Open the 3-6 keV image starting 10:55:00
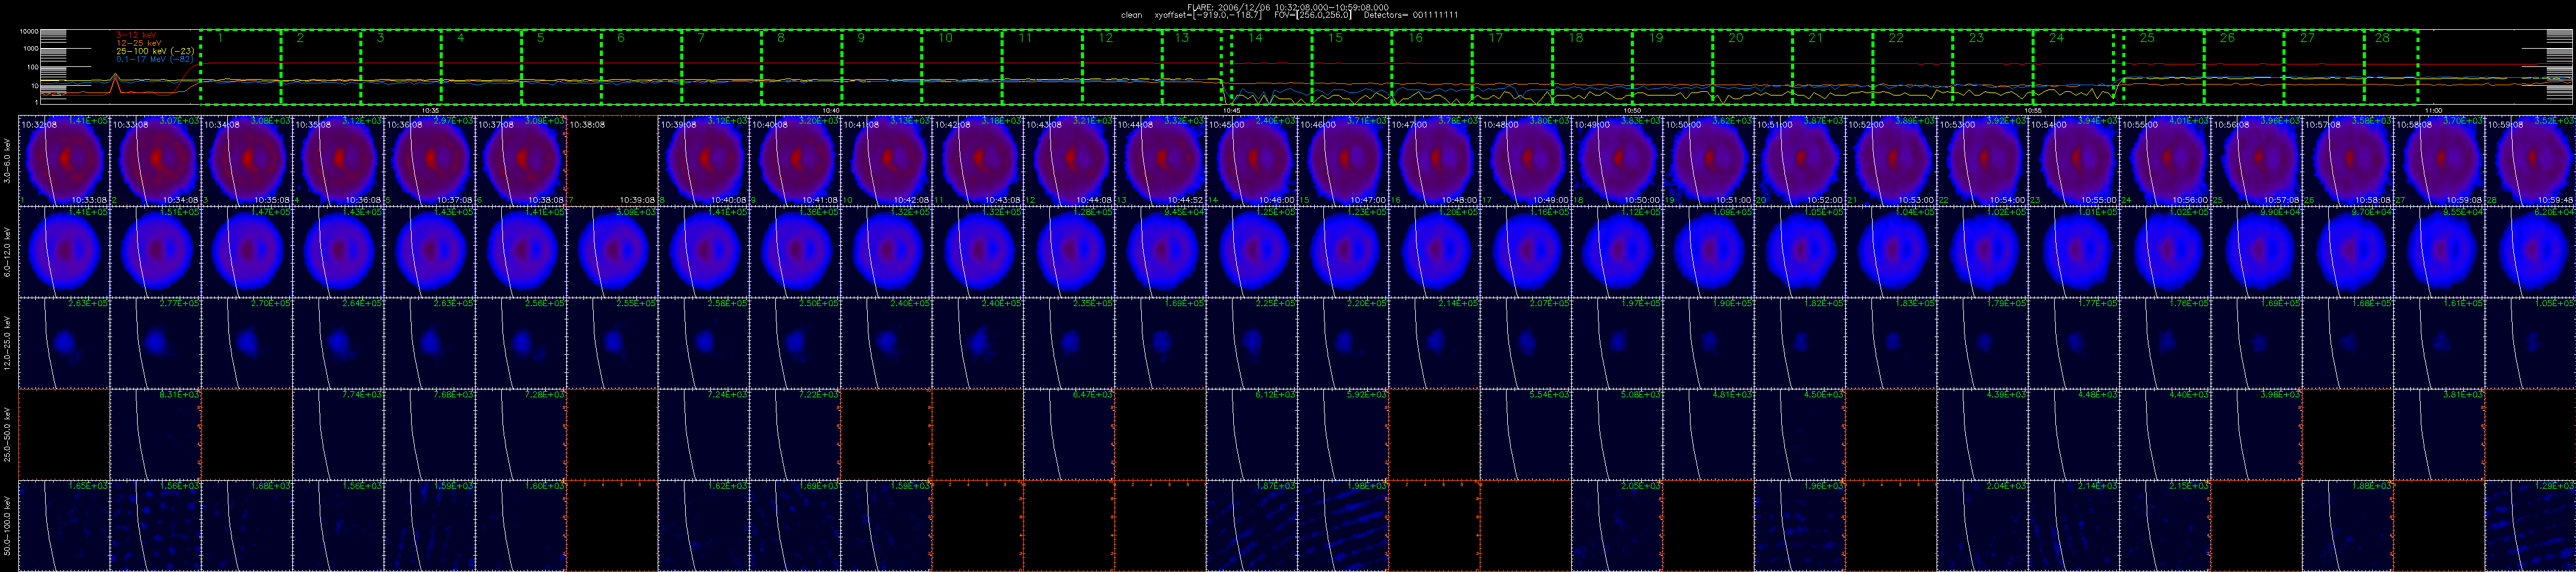The width and height of the screenshot is (2576, 572). coord(2165,161)
